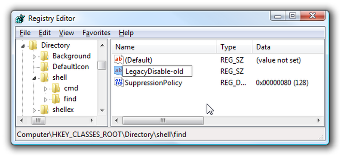The width and height of the screenshot is (341, 156).
Task: Open the Favorites menu
Action: click(x=97, y=33)
